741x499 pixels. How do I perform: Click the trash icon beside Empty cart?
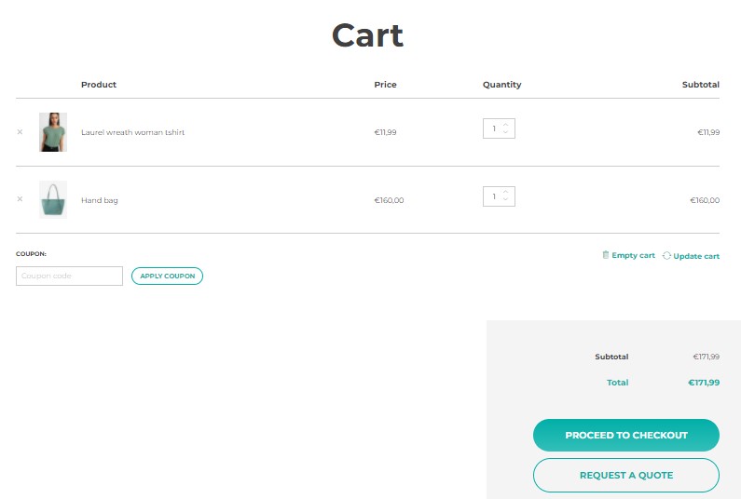[x=606, y=255]
